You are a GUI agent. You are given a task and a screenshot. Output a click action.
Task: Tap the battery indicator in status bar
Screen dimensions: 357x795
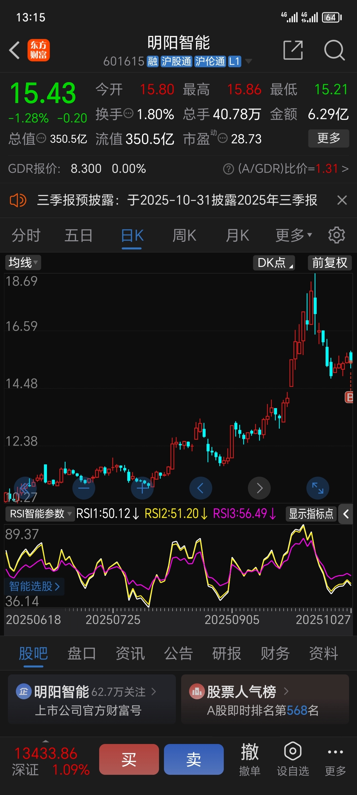332,17
